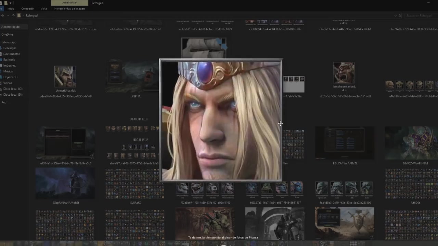Viewport: 438px width, 246px height.
Task: Open the Escritorio folder in sidebar
Action: pos(9,60)
